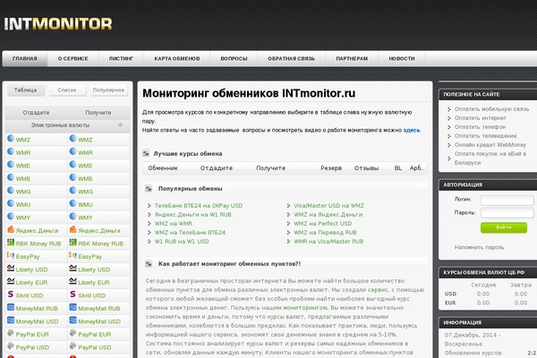Open Оплатить телефон link
The image size is (537, 358).
(480, 127)
